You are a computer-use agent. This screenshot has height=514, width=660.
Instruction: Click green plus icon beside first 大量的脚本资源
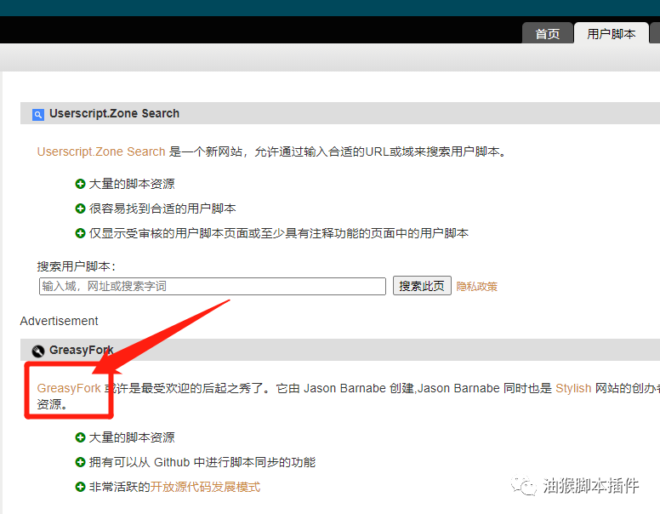click(80, 184)
